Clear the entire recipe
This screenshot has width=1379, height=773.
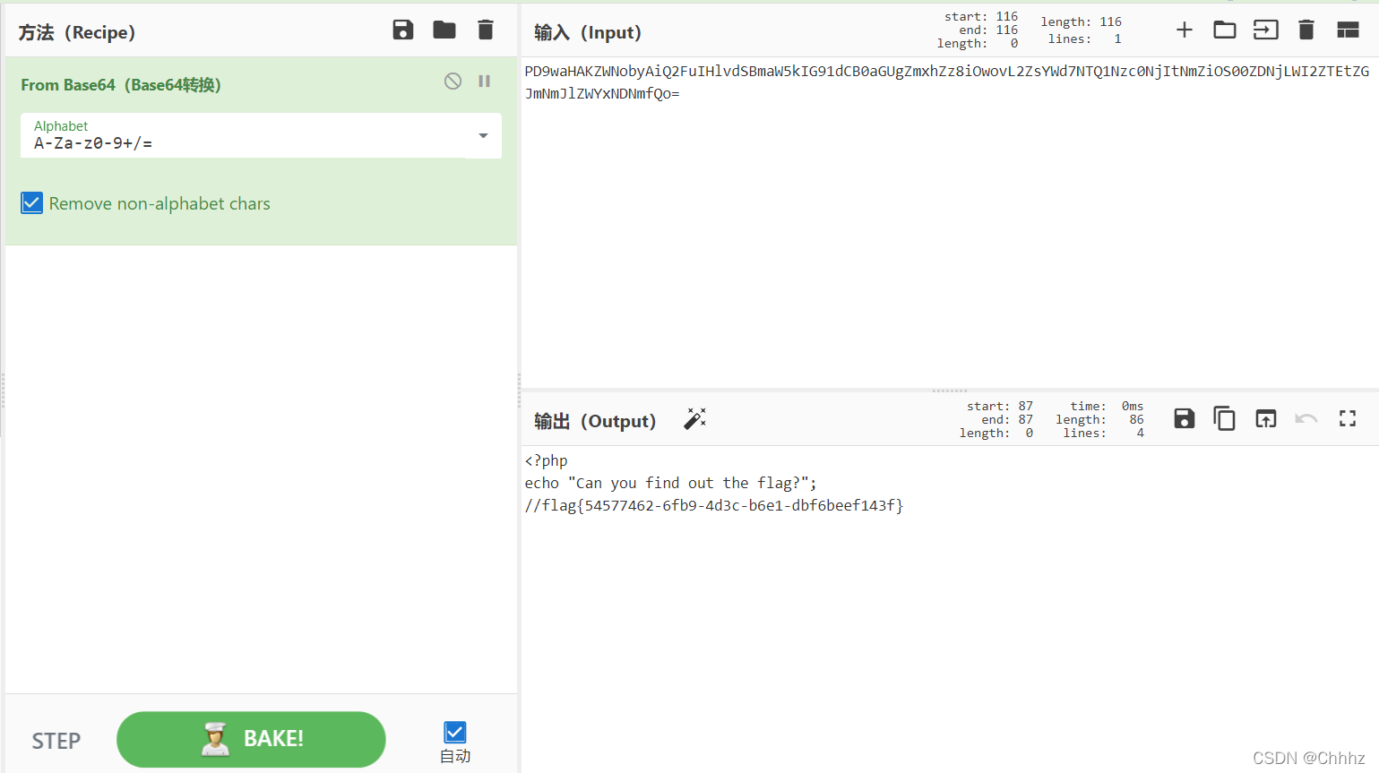point(486,30)
